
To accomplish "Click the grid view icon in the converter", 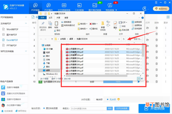I will pyautogui.click(x=168, y=17).
